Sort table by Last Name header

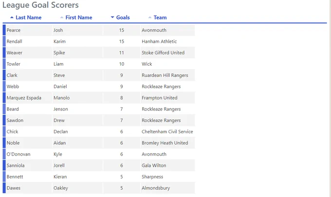(29, 18)
